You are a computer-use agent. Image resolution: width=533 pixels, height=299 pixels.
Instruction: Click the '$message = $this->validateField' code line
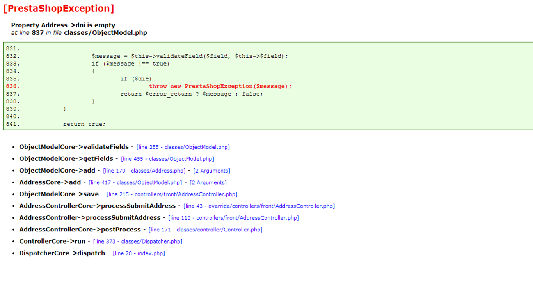click(190, 56)
